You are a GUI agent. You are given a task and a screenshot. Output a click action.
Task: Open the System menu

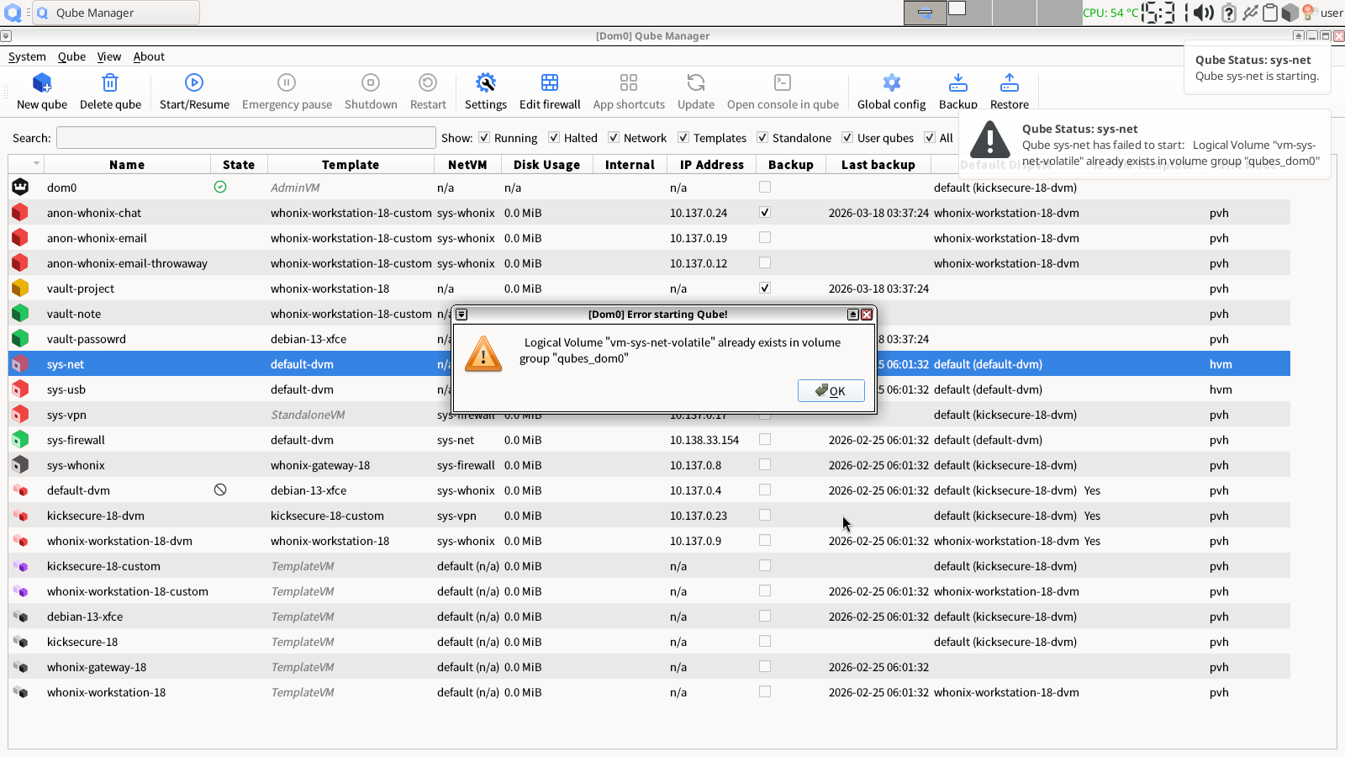(x=27, y=57)
